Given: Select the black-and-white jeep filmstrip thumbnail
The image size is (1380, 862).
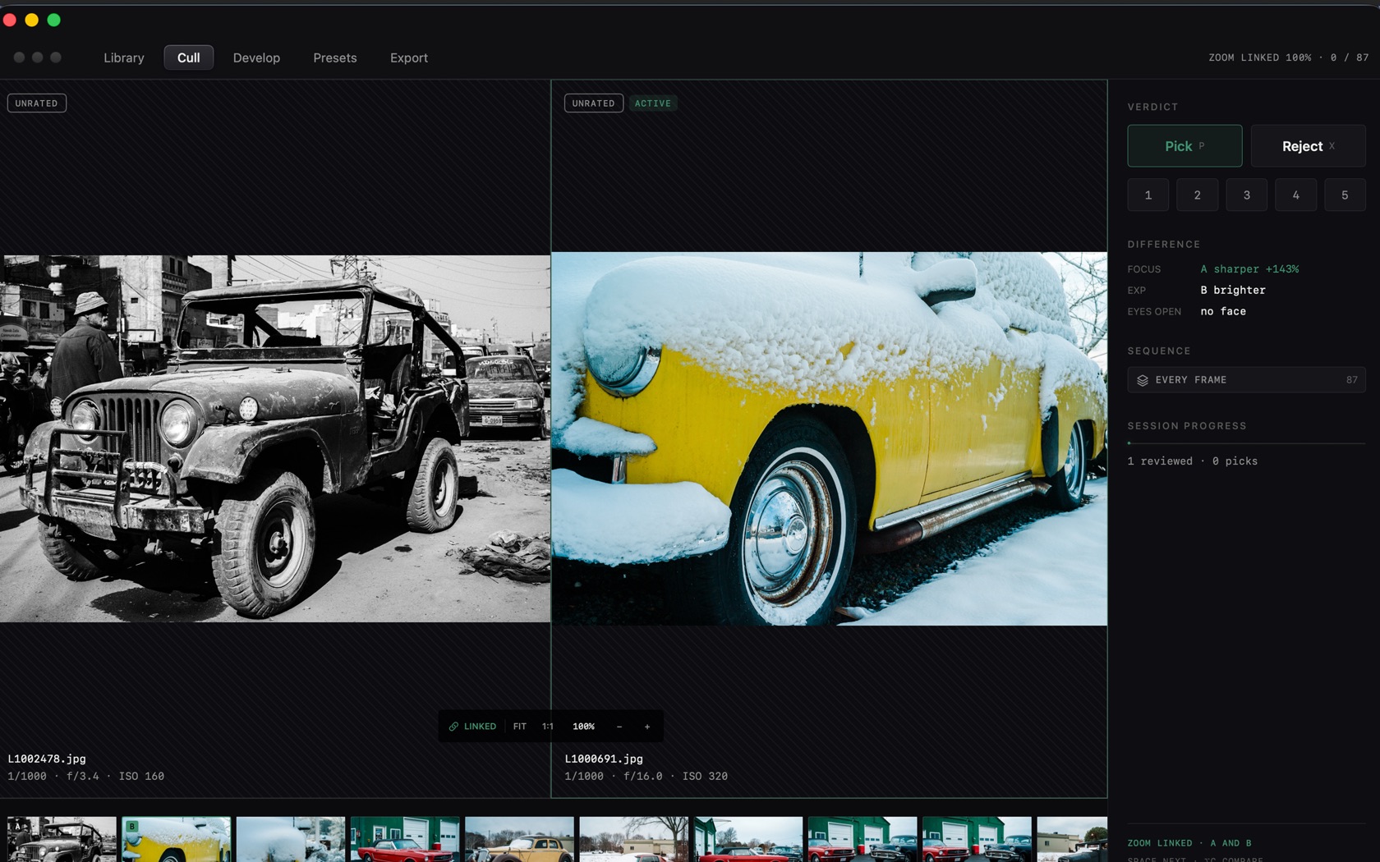Looking at the screenshot, I should point(62,839).
